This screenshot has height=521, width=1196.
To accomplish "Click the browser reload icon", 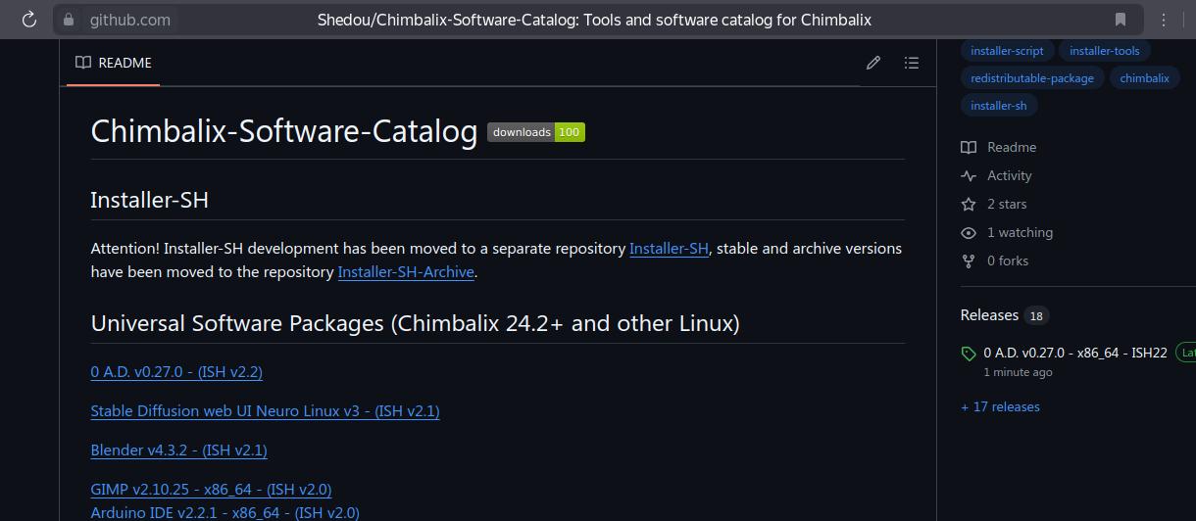I will pyautogui.click(x=29, y=20).
